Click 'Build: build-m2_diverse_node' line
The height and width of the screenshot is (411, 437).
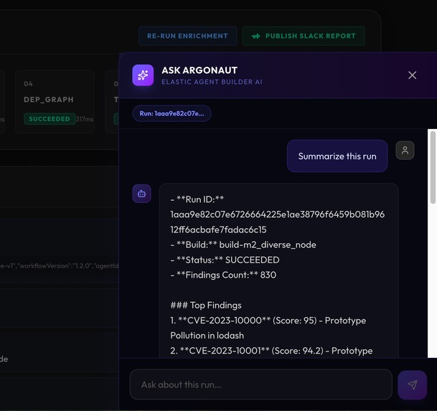[x=243, y=245]
